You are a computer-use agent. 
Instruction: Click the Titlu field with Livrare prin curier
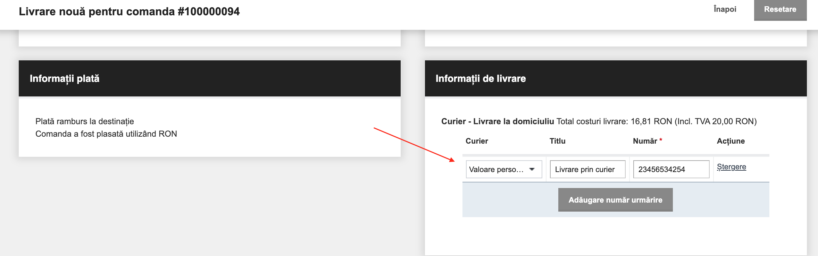(x=588, y=169)
